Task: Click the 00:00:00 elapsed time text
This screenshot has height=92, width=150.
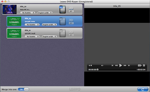Action: [x=92, y=70]
